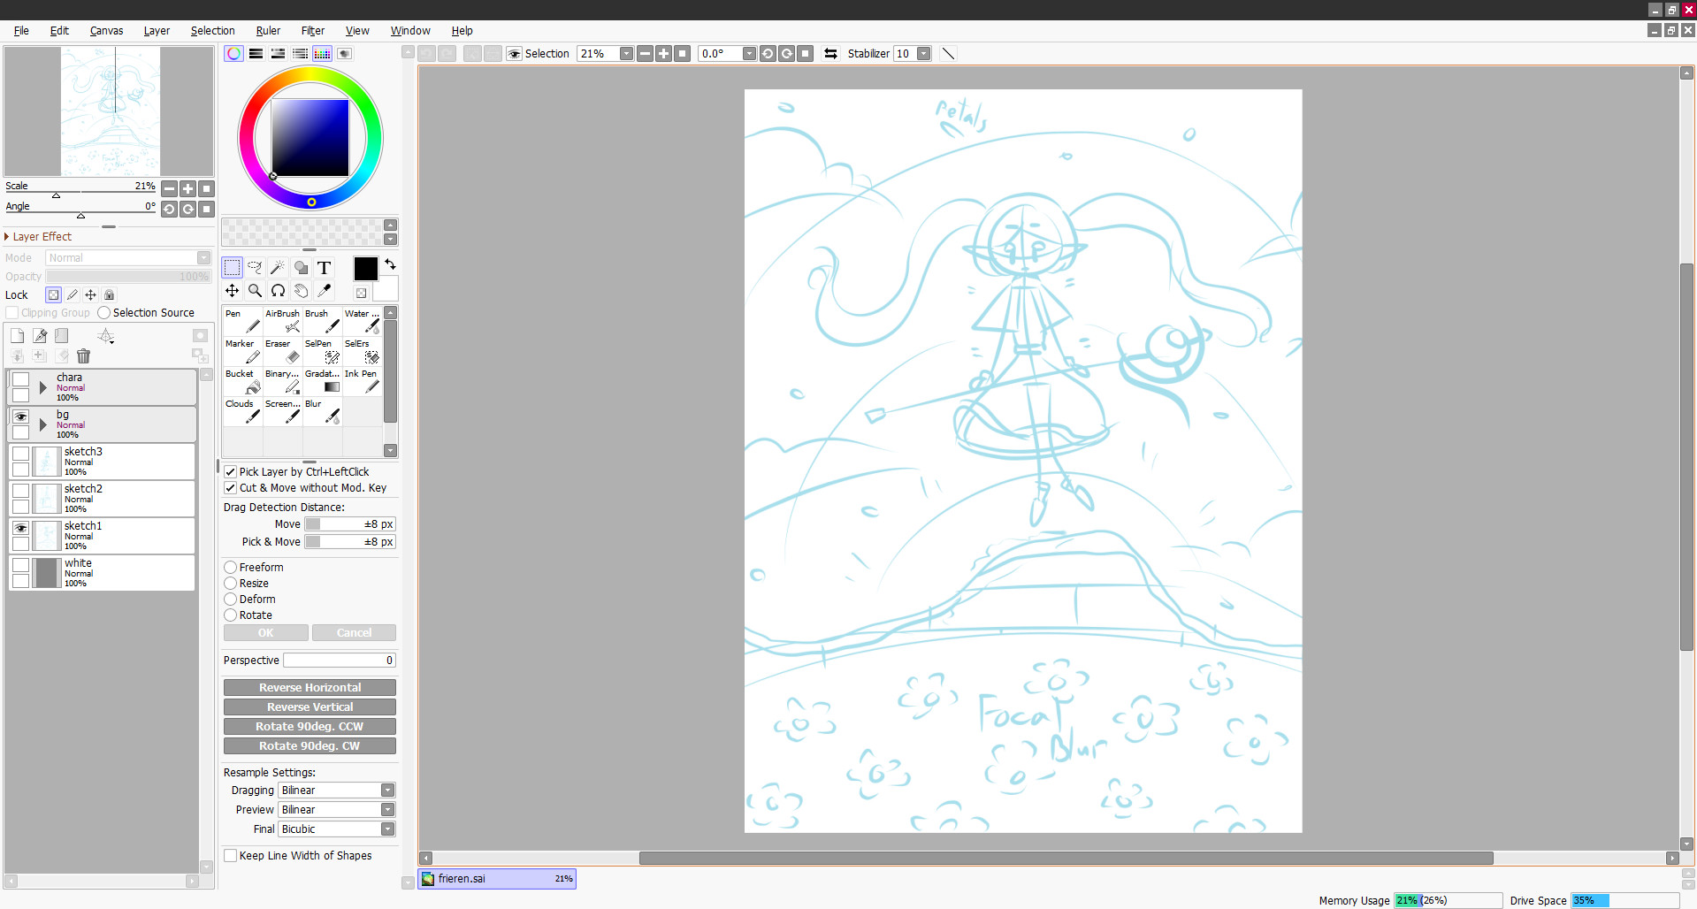Image resolution: width=1697 pixels, height=909 pixels.
Task: Expand the bg layer folder
Action: point(43,424)
